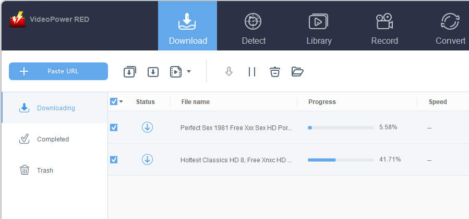Click the video format film icon

(176, 72)
